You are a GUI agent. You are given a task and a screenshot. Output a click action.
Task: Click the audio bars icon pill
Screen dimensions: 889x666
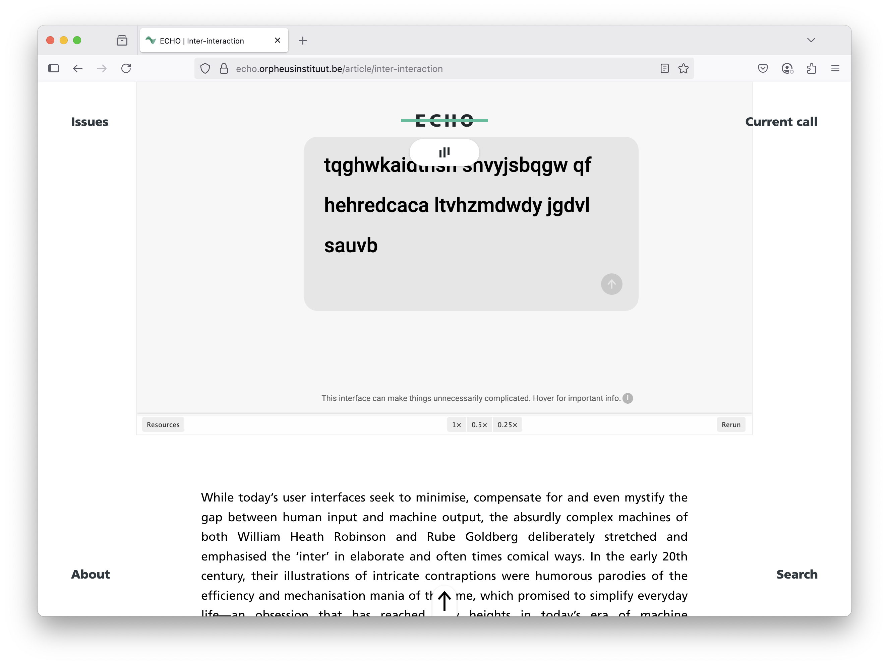444,152
